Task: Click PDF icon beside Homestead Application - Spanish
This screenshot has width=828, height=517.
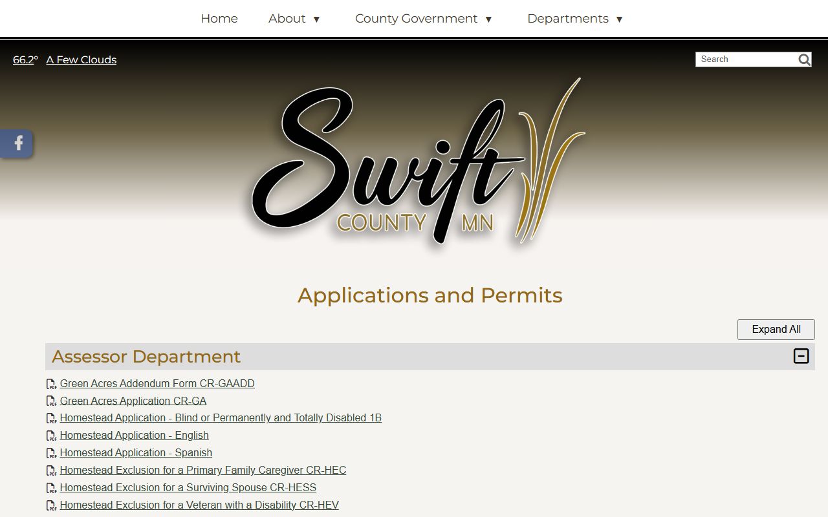Action: tap(51, 453)
